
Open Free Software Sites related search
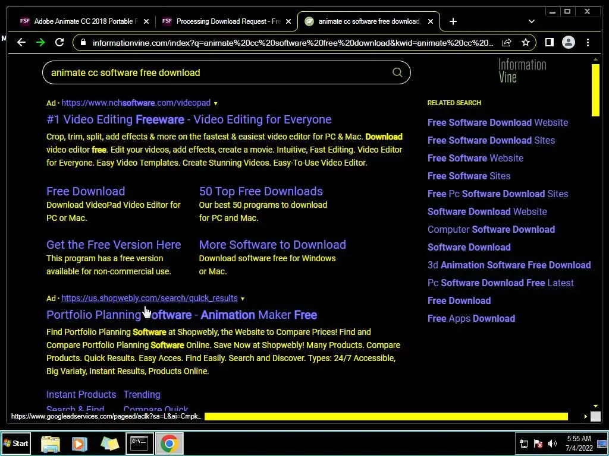click(x=469, y=176)
